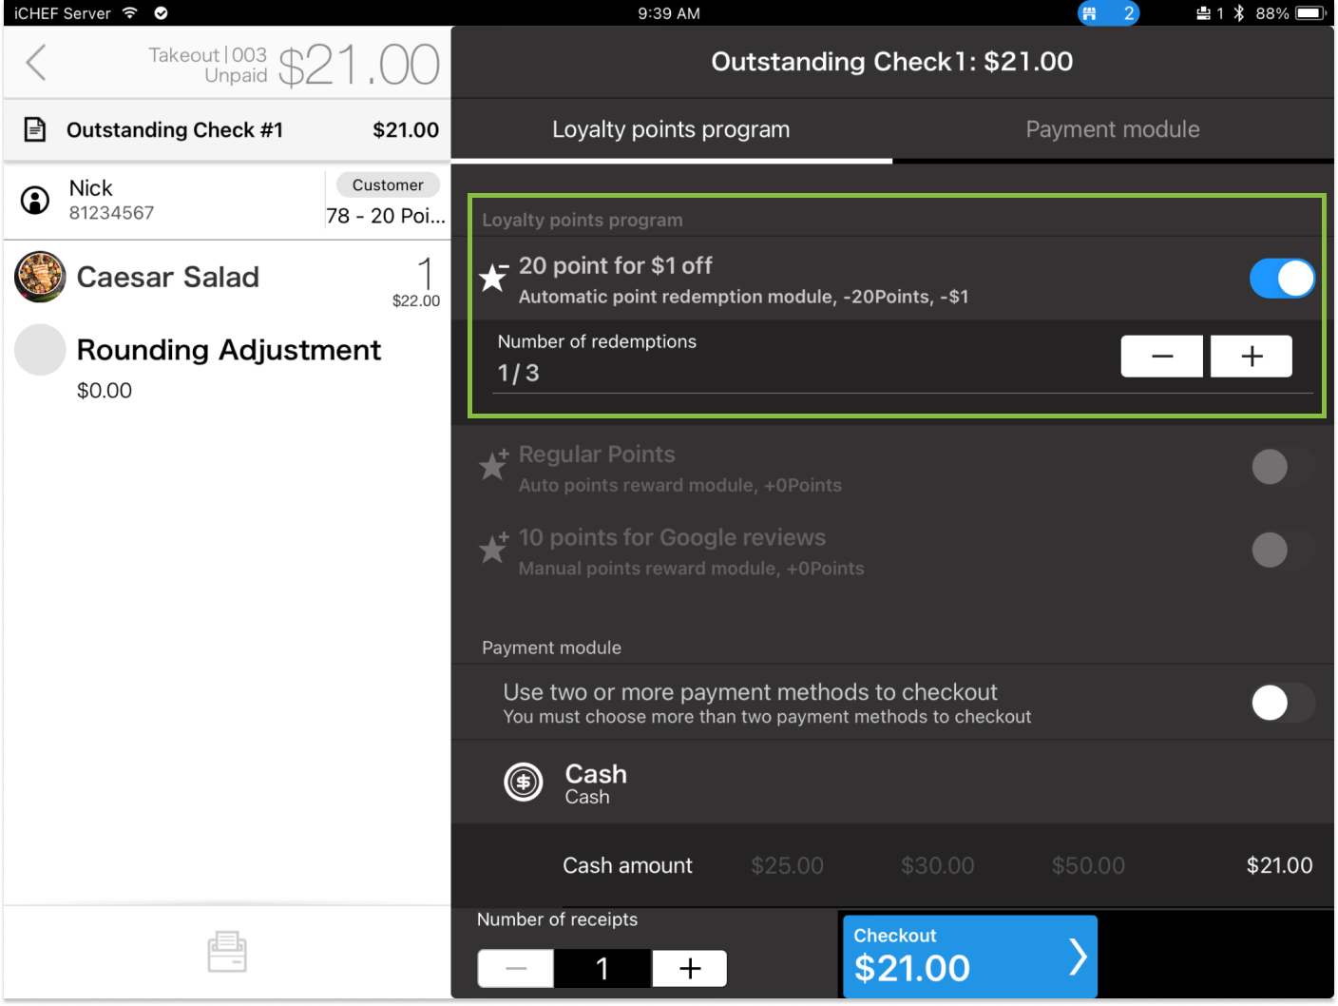Select the Cash payment dollar icon
Image resolution: width=1338 pixels, height=1006 pixels.
(523, 783)
